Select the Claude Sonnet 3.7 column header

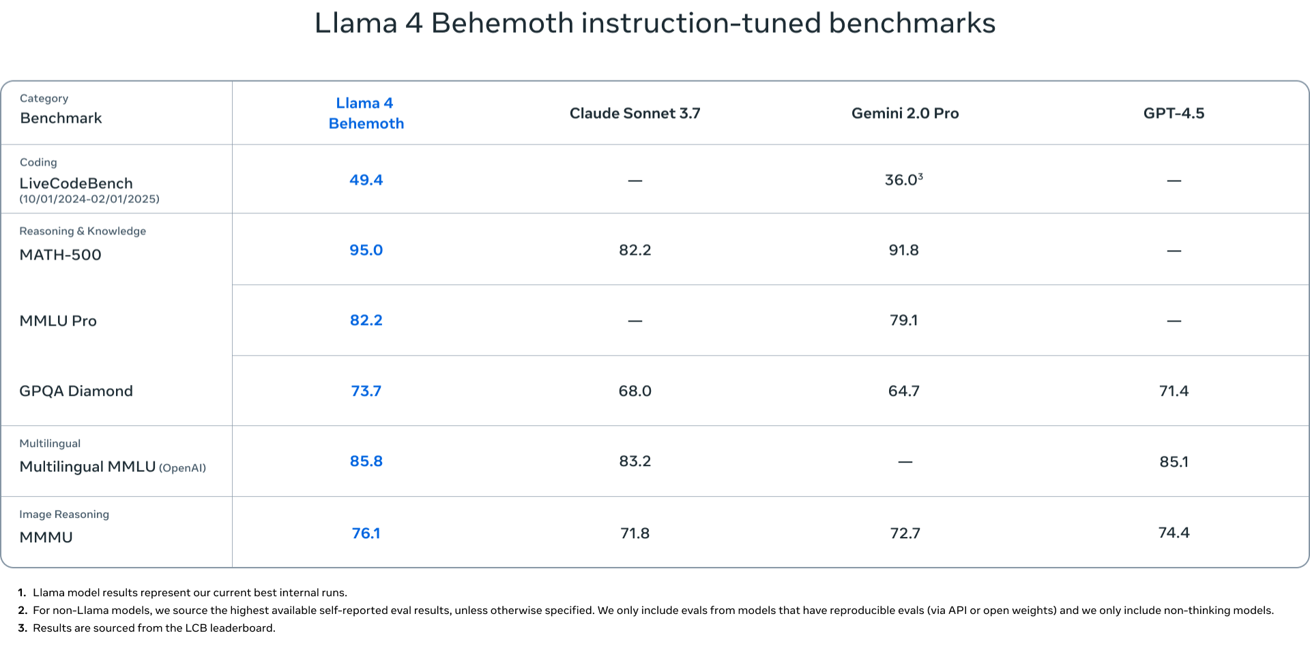(x=635, y=113)
